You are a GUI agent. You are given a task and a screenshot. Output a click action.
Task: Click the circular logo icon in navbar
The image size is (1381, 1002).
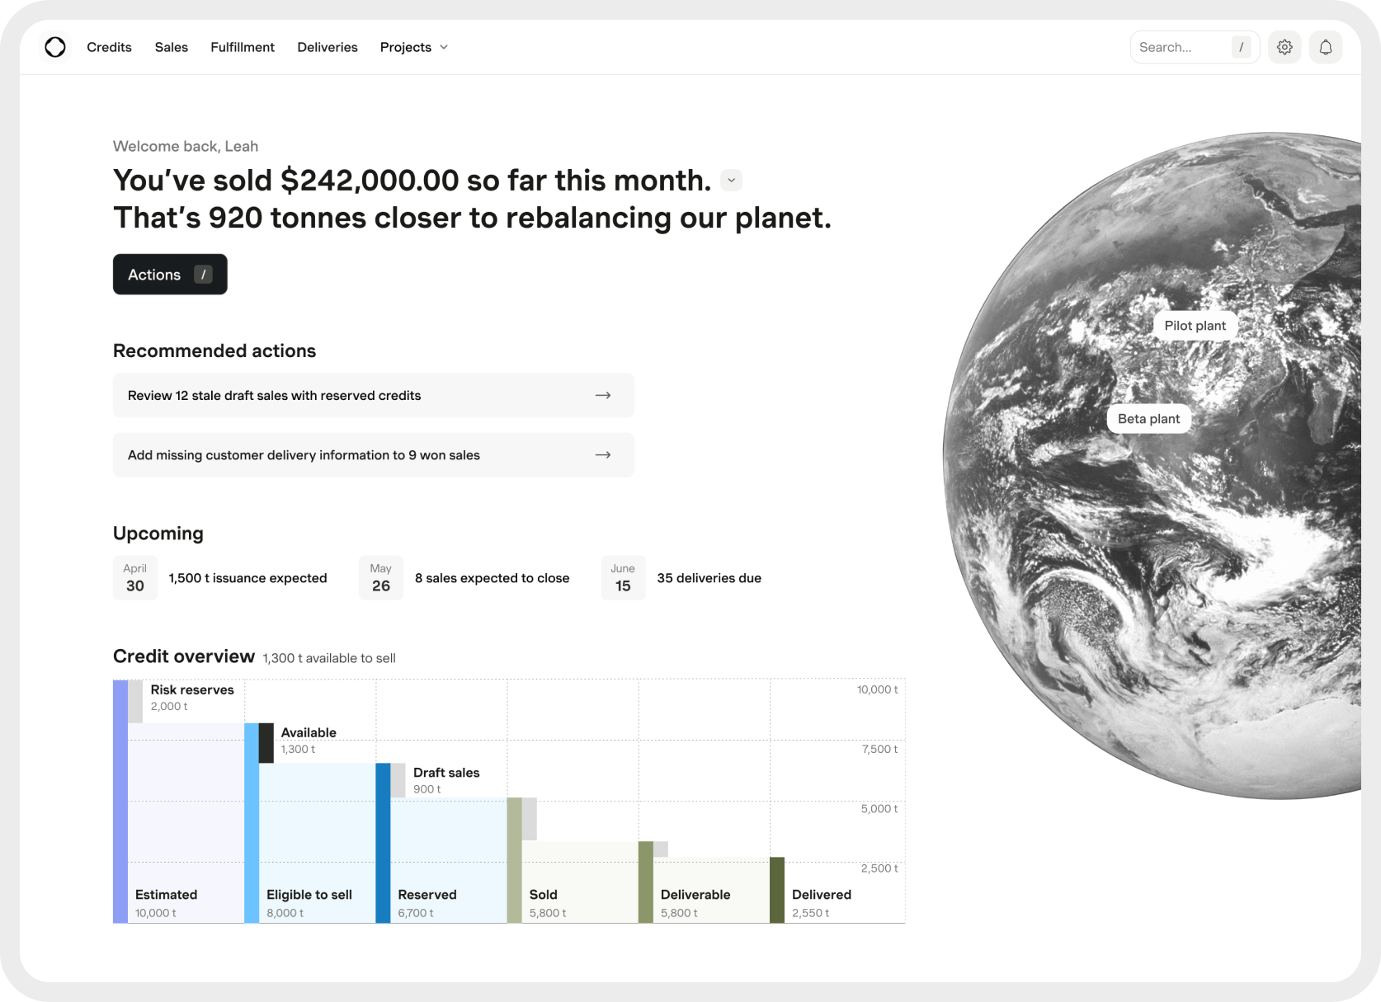(x=55, y=47)
